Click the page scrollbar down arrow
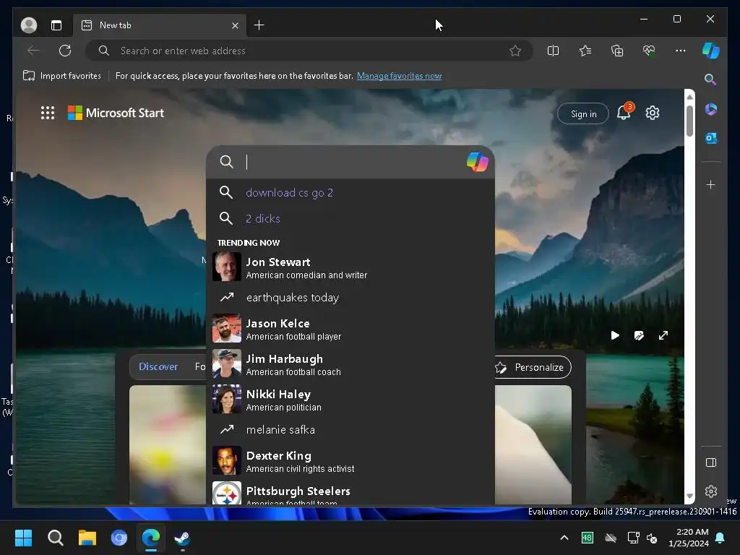Screen dimensions: 740x555 [x=689, y=496]
